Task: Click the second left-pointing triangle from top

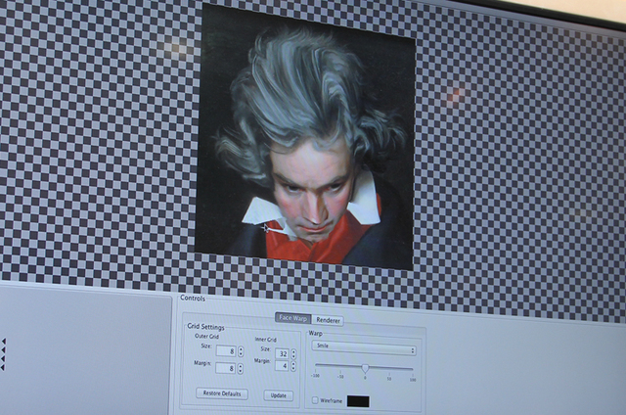Action: point(3,349)
